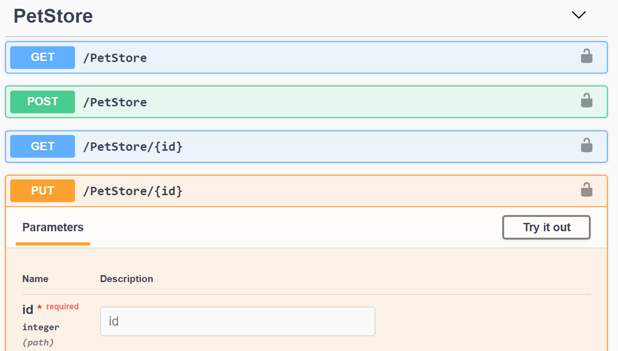618x351 pixels.
Task: Click lock icon on POST /PetStore row
Action: point(587,100)
